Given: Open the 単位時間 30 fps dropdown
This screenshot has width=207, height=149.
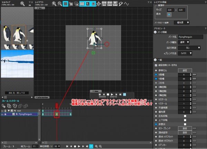Looking at the screenshot, I should point(57,146).
